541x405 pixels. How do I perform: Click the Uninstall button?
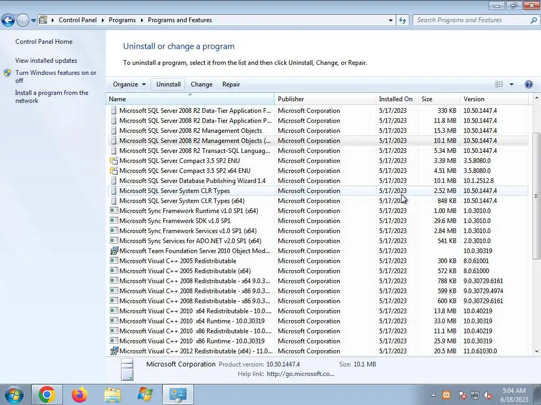click(x=169, y=84)
